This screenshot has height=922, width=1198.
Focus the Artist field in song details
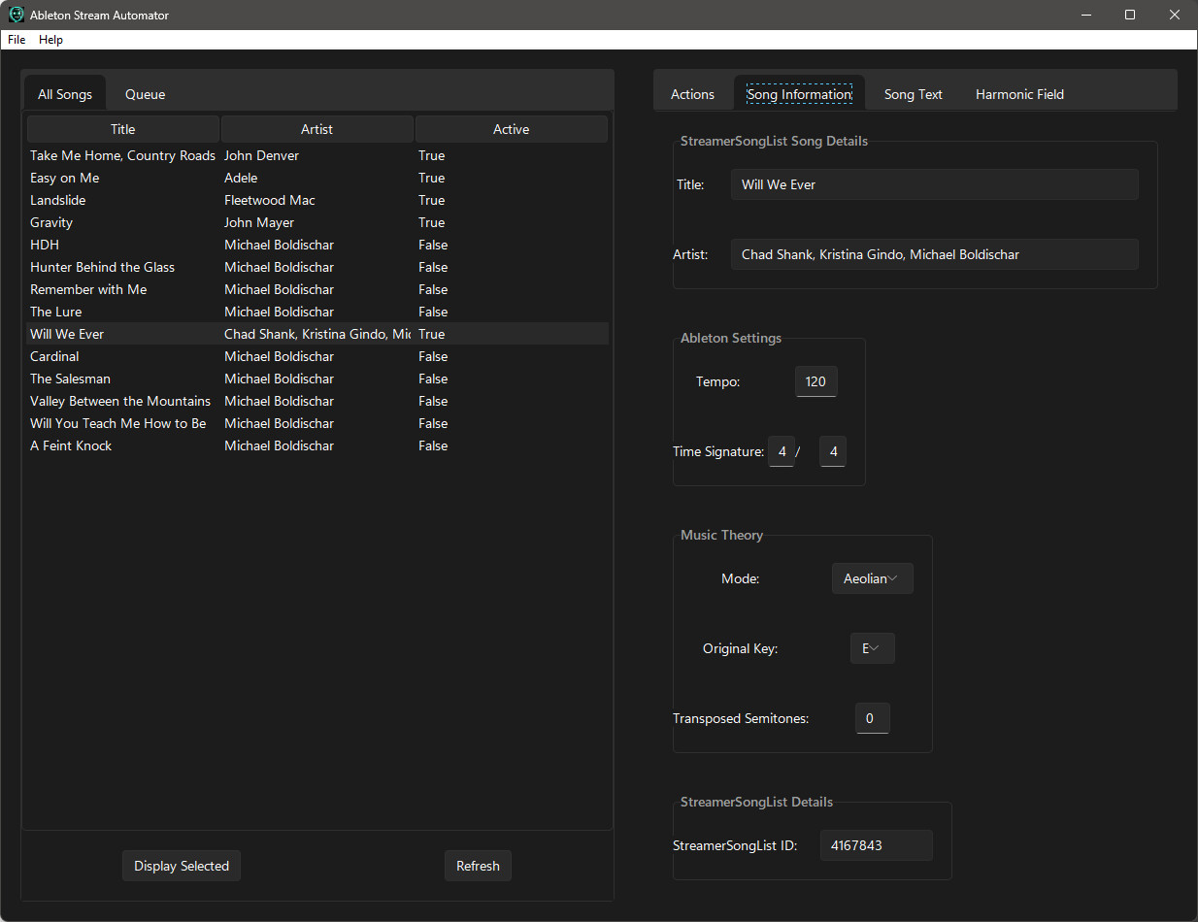click(x=934, y=254)
